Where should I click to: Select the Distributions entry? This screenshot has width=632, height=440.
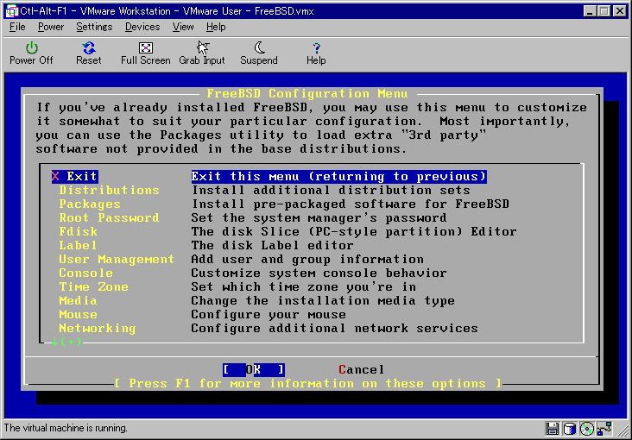click(x=110, y=190)
